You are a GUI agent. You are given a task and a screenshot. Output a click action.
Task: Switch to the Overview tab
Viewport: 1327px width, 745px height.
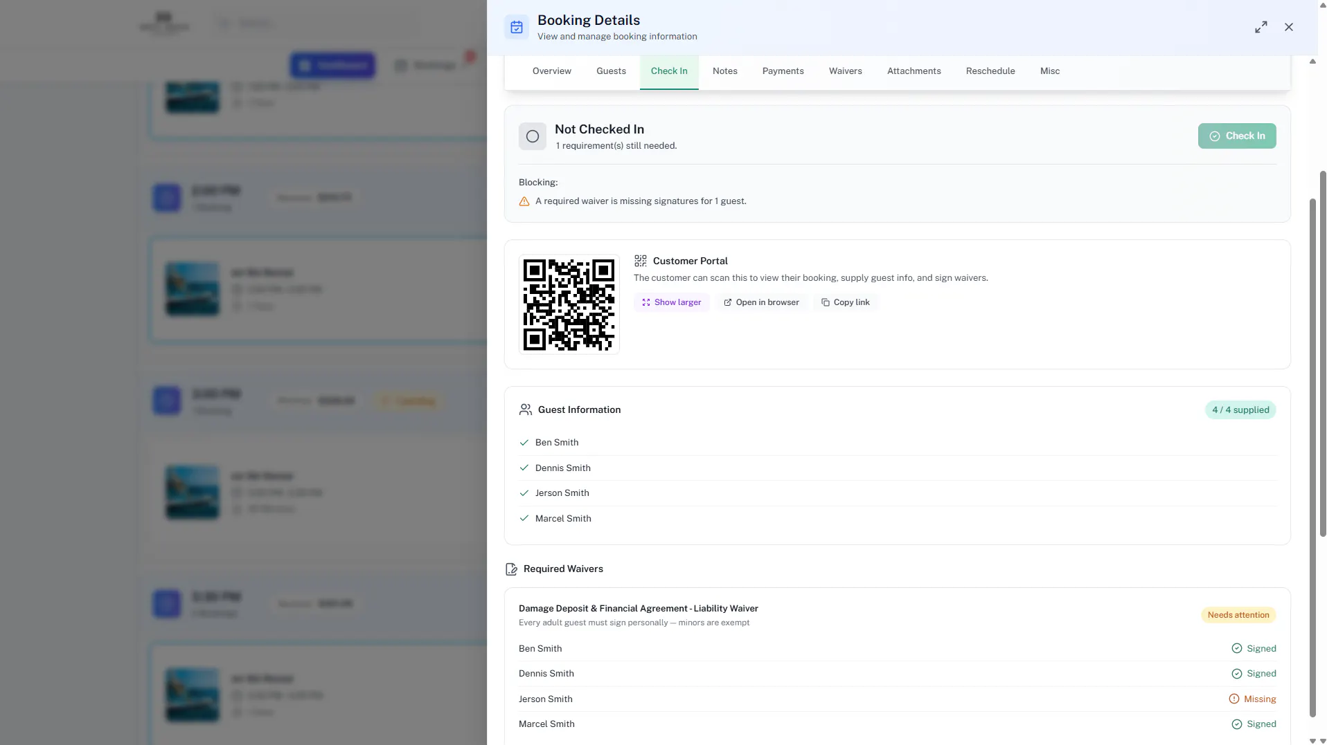tap(551, 71)
